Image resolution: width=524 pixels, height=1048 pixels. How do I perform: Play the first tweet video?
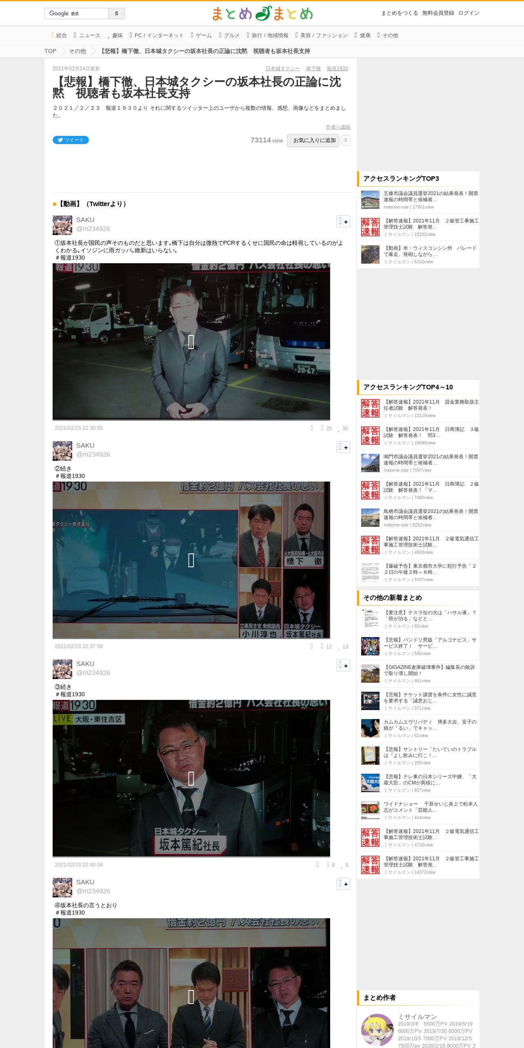191,342
